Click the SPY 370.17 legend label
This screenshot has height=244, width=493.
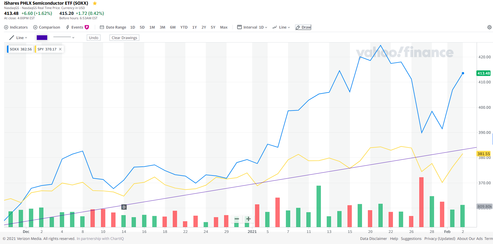pyautogui.click(x=47, y=49)
